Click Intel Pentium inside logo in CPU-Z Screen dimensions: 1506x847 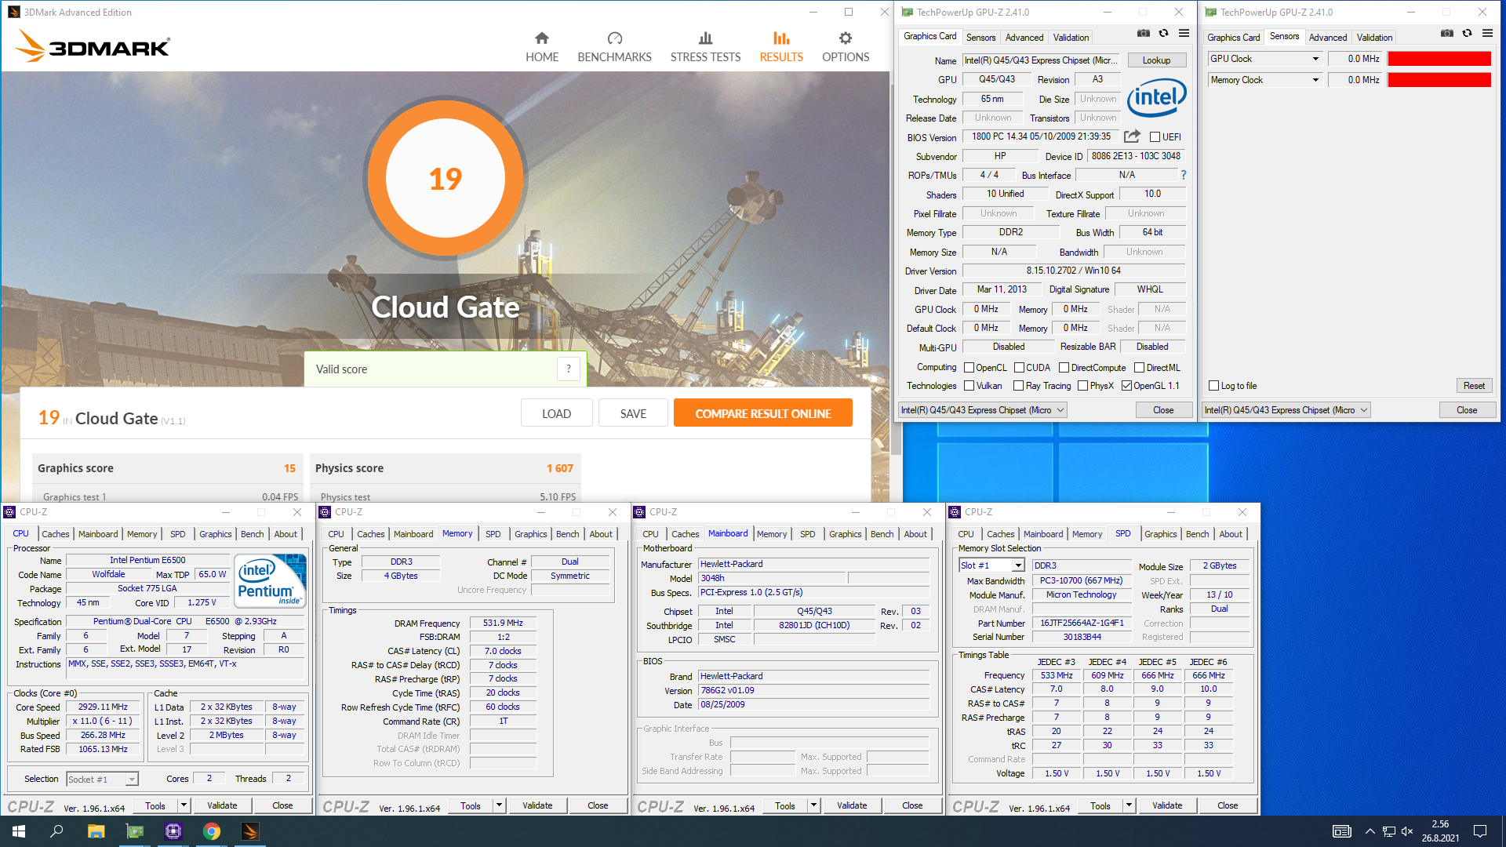(x=271, y=581)
